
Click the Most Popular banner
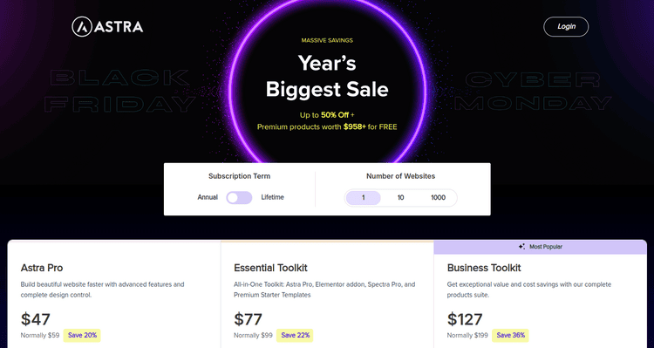540,247
